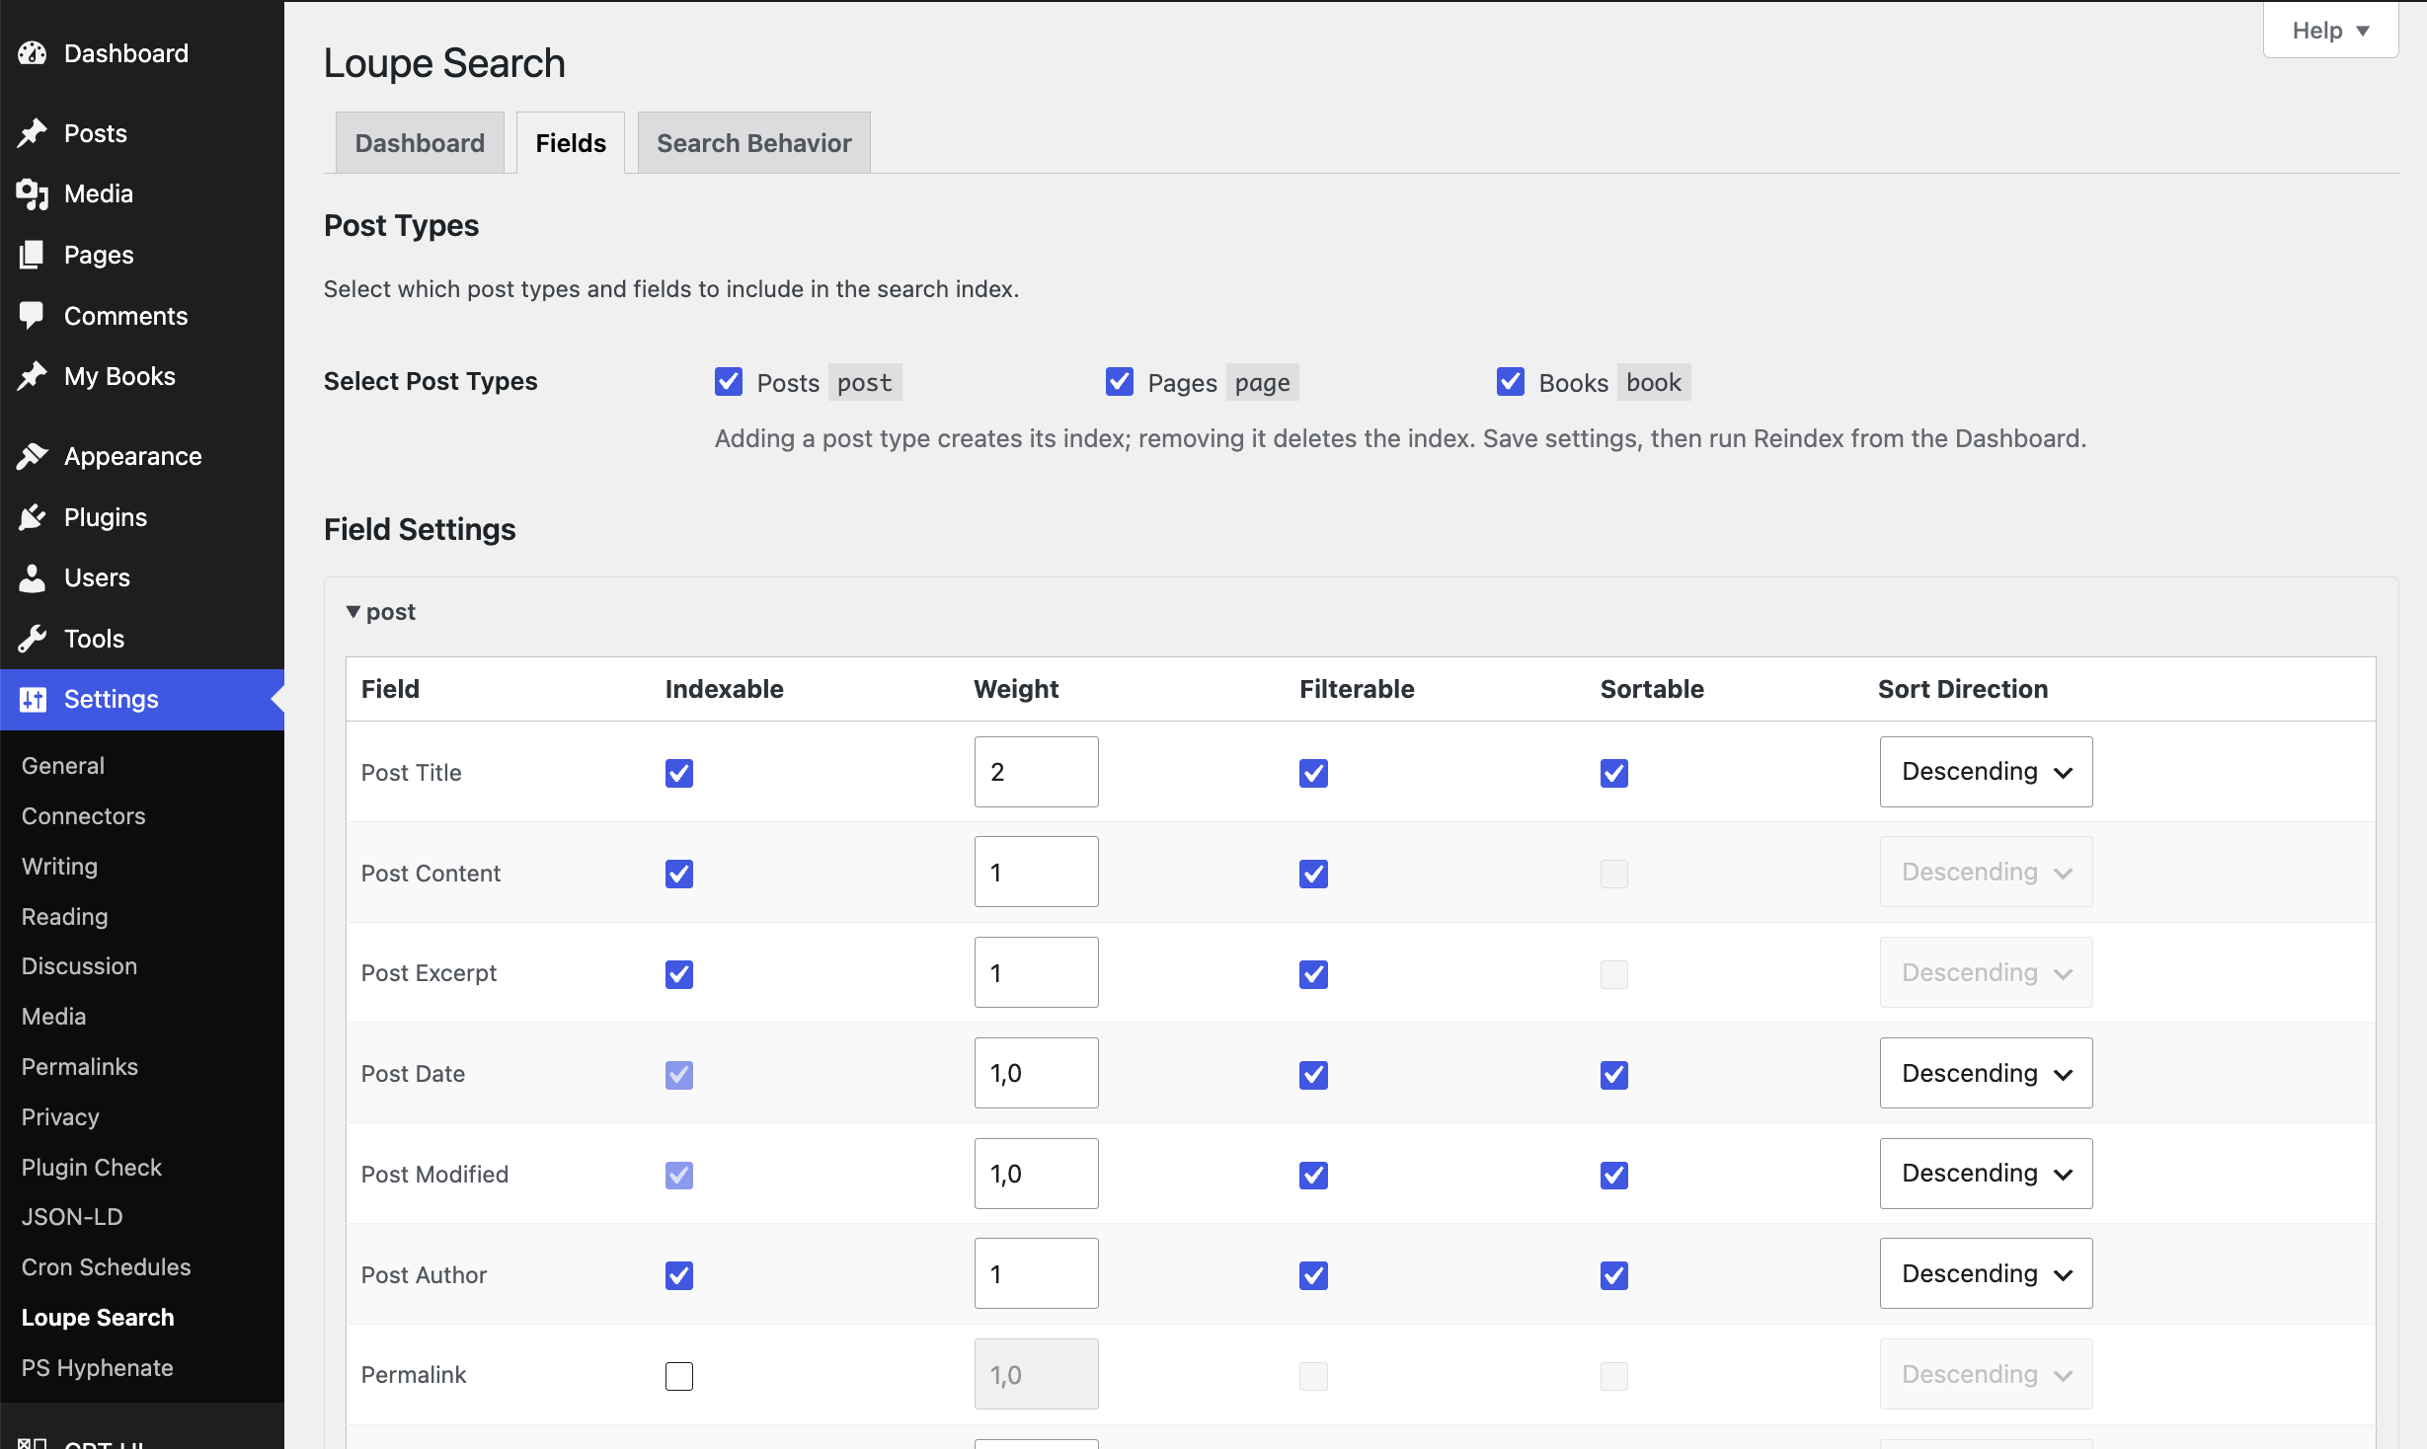Image resolution: width=2427 pixels, height=1449 pixels.
Task: Open Connectors settings submenu link
Action: (84, 816)
